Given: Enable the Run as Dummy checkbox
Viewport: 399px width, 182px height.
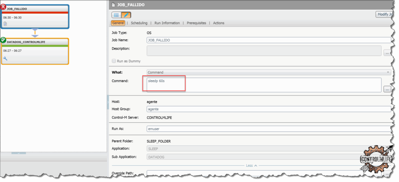Looking at the screenshot, I should tap(114, 61).
